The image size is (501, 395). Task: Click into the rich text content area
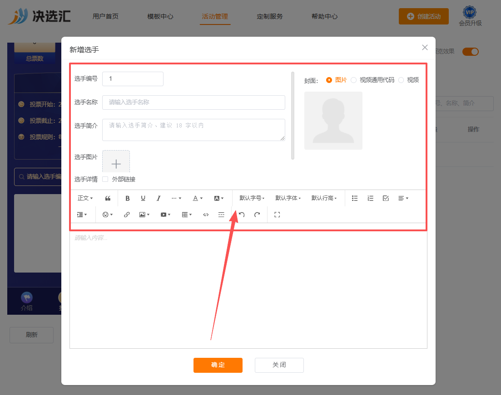click(248, 290)
